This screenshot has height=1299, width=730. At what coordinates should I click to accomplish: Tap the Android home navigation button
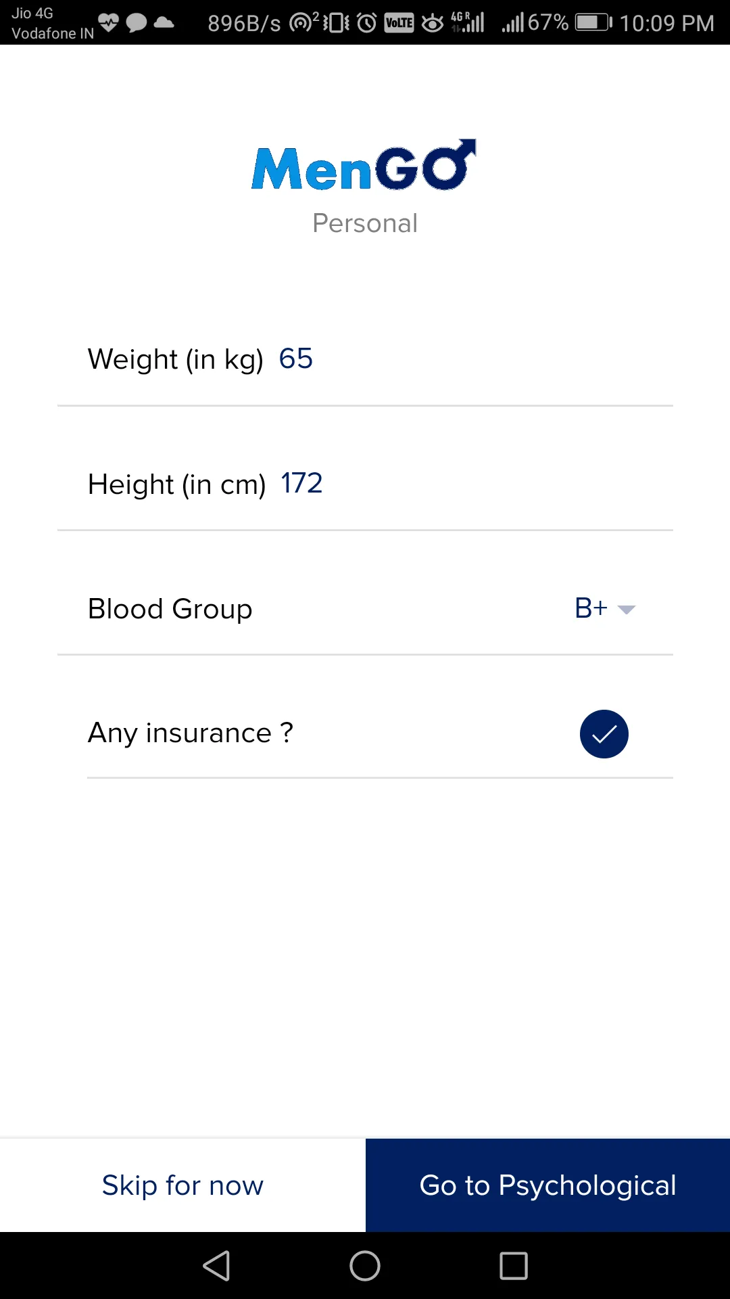click(365, 1266)
